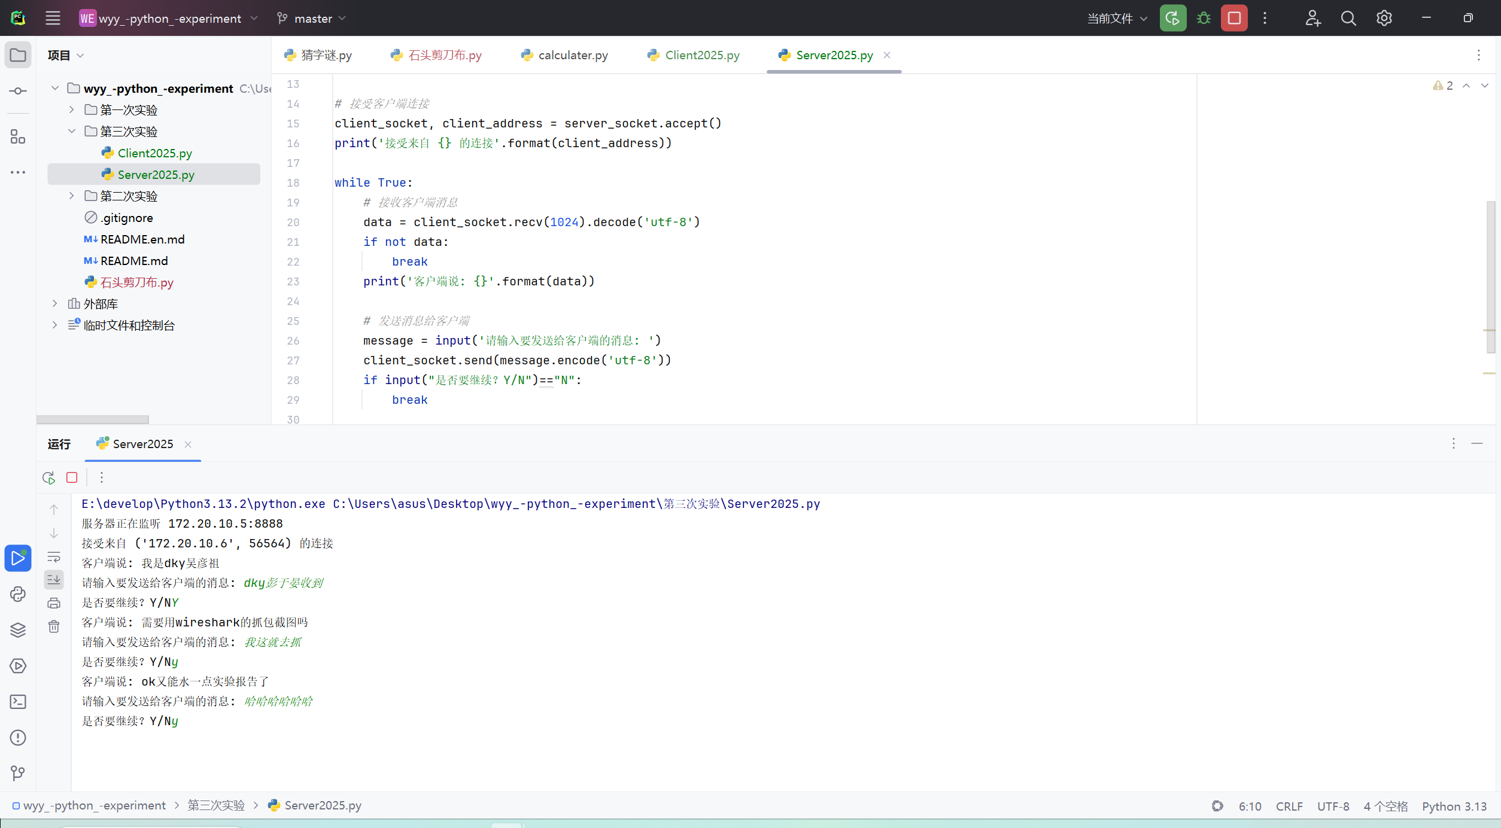Toggle scroll to end in run console
Screen dimensions: 1501x828
pyautogui.click(x=54, y=579)
